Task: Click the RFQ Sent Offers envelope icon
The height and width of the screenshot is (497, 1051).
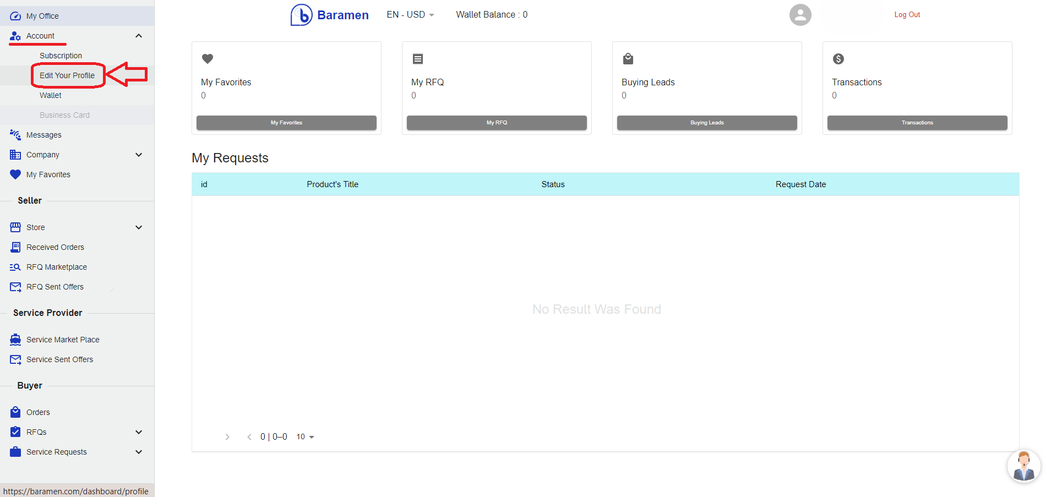Action: pos(15,287)
